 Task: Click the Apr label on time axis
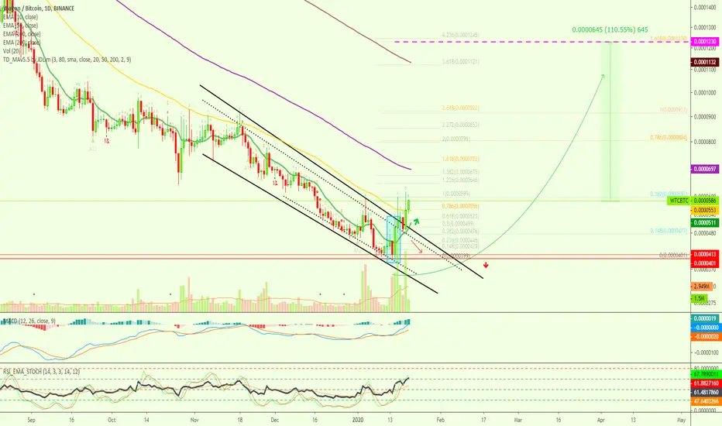tap(601, 420)
